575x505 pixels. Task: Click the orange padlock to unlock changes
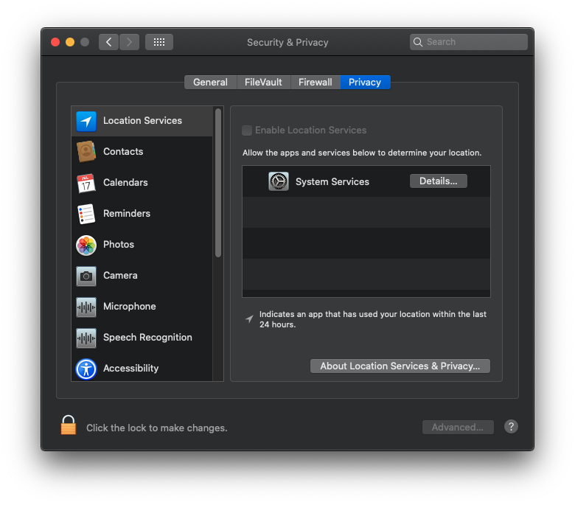(69, 425)
